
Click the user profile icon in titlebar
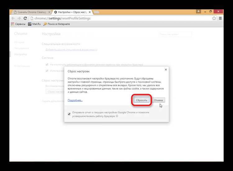point(199,11)
